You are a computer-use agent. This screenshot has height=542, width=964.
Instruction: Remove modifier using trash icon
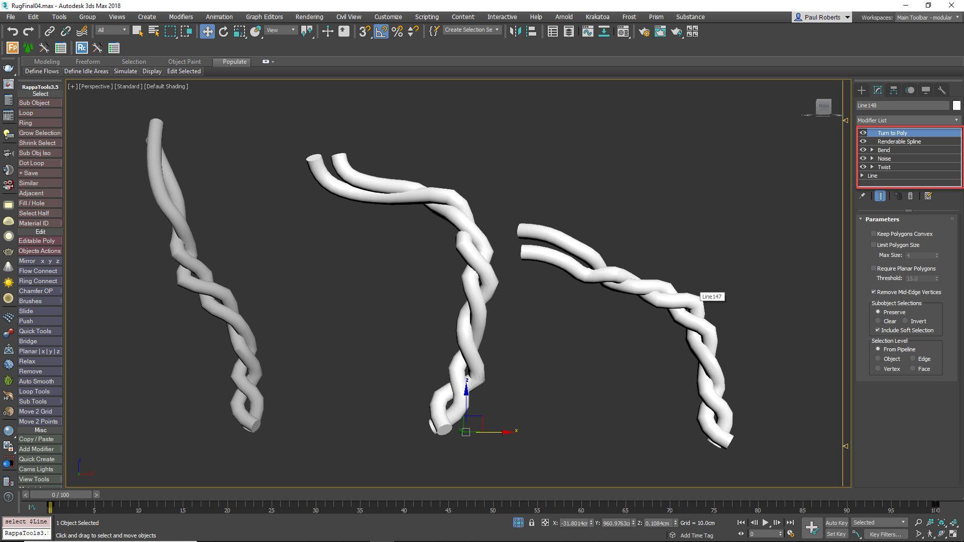(910, 196)
